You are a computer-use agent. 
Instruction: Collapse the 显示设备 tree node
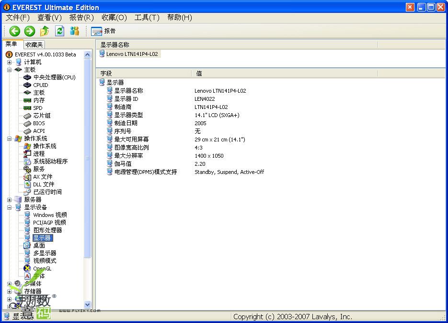[10, 207]
